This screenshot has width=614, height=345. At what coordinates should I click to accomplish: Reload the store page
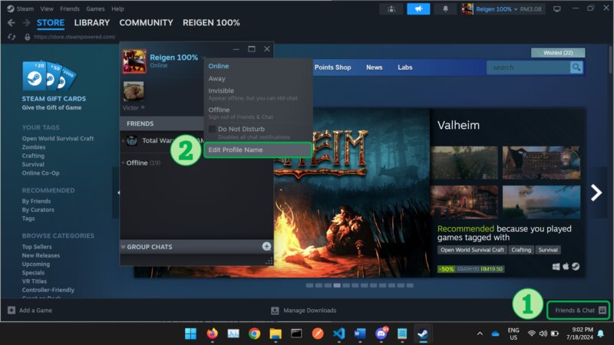tap(12, 37)
